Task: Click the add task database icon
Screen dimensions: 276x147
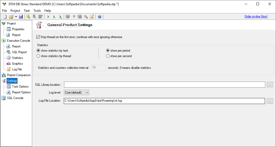Action: coord(28,17)
